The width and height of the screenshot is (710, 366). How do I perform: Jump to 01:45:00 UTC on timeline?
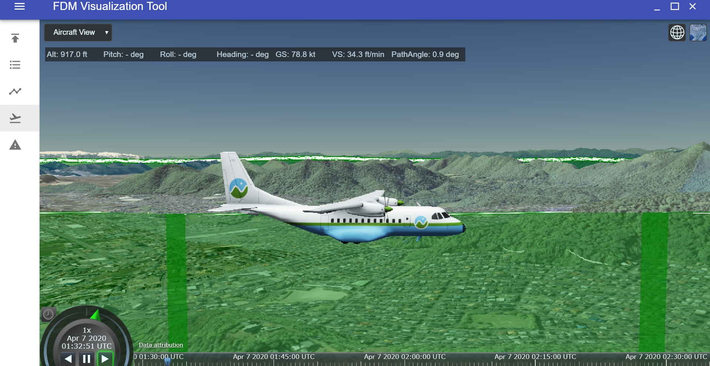pos(274,357)
